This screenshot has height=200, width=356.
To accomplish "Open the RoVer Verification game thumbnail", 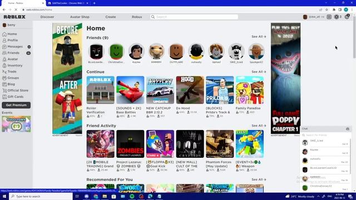I will click(x=100, y=90).
